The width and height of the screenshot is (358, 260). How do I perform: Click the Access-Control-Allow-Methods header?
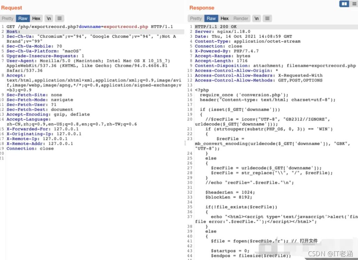[x=259, y=80]
